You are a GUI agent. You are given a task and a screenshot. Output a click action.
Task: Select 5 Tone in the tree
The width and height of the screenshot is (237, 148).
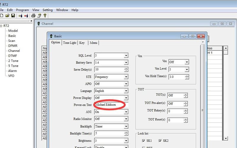click(x=13, y=66)
